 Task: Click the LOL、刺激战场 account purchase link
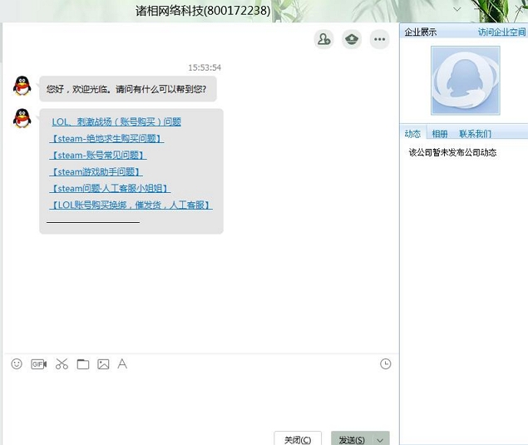(116, 121)
